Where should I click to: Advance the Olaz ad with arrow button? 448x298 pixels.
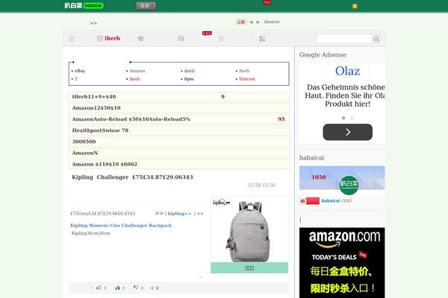pyautogui.click(x=348, y=132)
